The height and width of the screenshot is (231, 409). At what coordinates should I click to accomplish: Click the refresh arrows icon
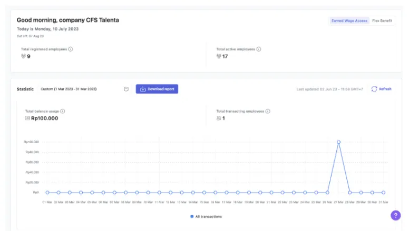(x=374, y=89)
